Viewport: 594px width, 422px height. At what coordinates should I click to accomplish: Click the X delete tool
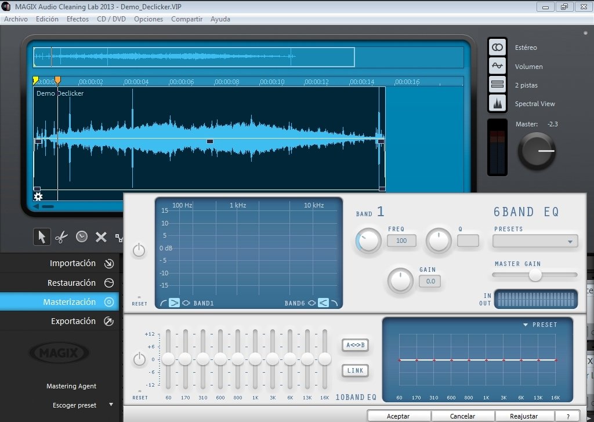101,237
